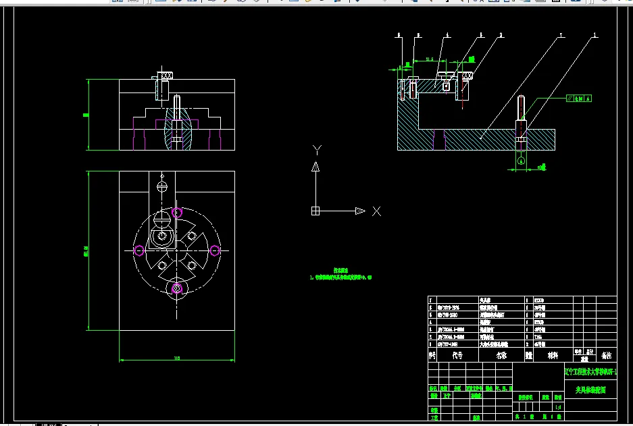Select the top magenta bolt circle in plan view
Image resolution: width=633 pixels, height=426 pixels.
click(x=177, y=212)
